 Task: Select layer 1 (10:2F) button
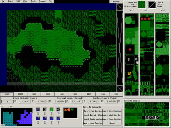pos(25,101)
